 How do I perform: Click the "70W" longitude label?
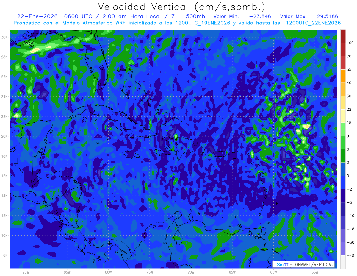click(x=191, y=272)
